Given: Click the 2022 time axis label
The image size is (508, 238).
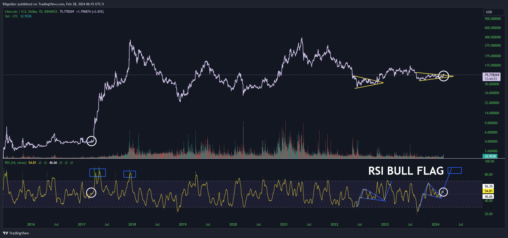Looking at the screenshot, I should coord(334,224).
